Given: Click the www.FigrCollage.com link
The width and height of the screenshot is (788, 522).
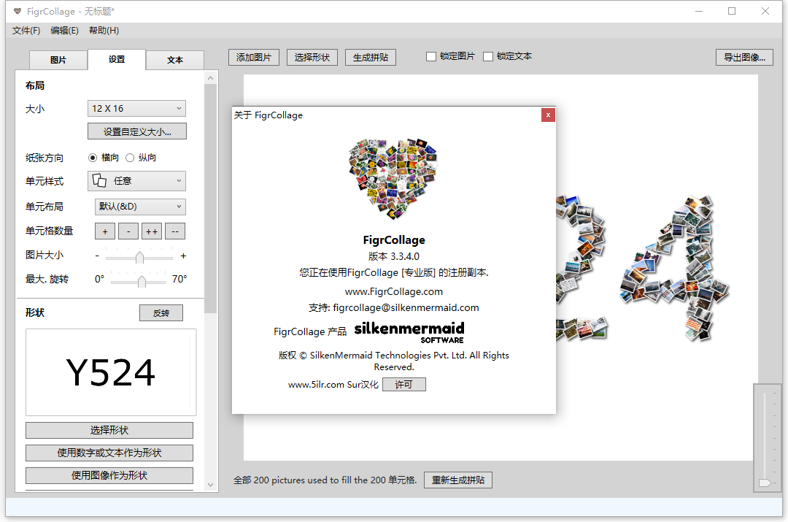Looking at the screenshot, I should [x=394, y=292].
